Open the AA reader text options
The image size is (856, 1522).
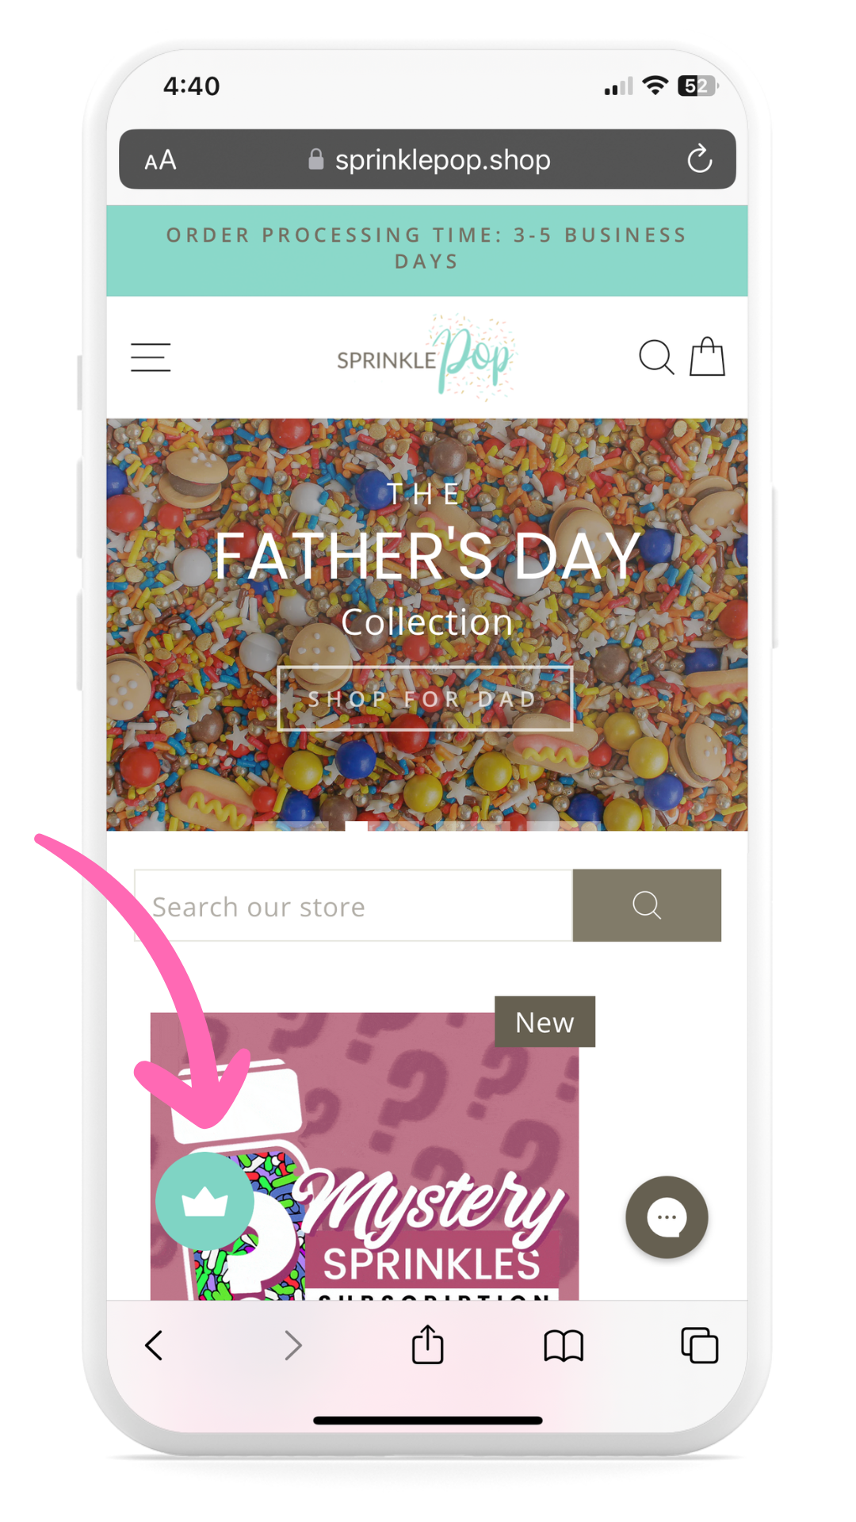160,160
